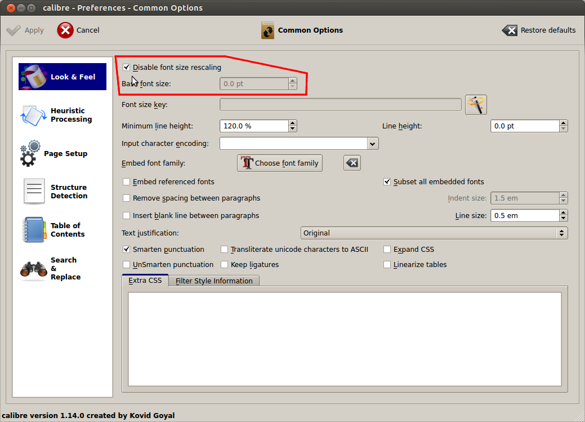Switch to the Extra CSS tab

point(145,281)
